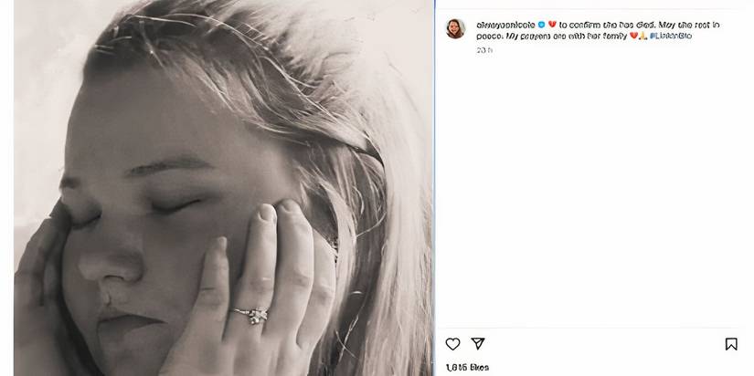The image size is (754, 376).
Task: Open the #LinkInBio hashtag link
Action: tap(673, 37)
